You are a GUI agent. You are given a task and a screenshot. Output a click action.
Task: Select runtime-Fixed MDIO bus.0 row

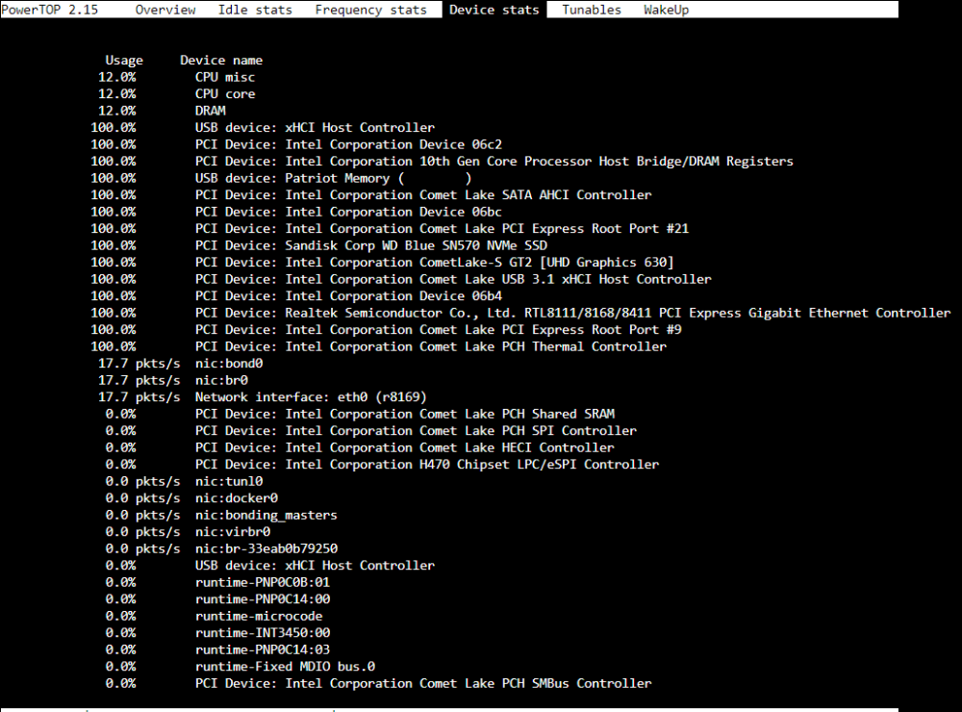(x=240, y=667)
